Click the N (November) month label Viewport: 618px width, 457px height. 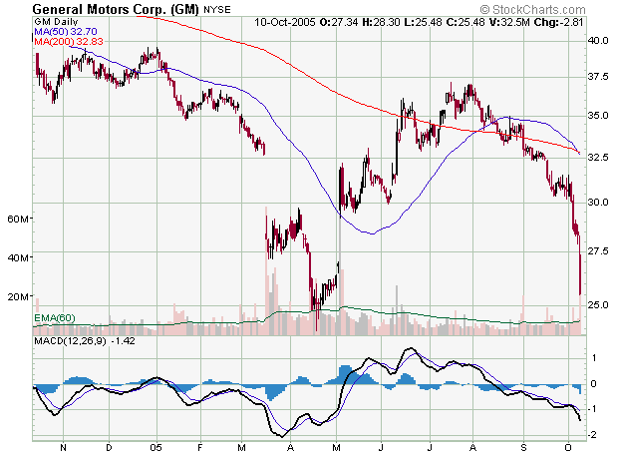coord(63,448)
